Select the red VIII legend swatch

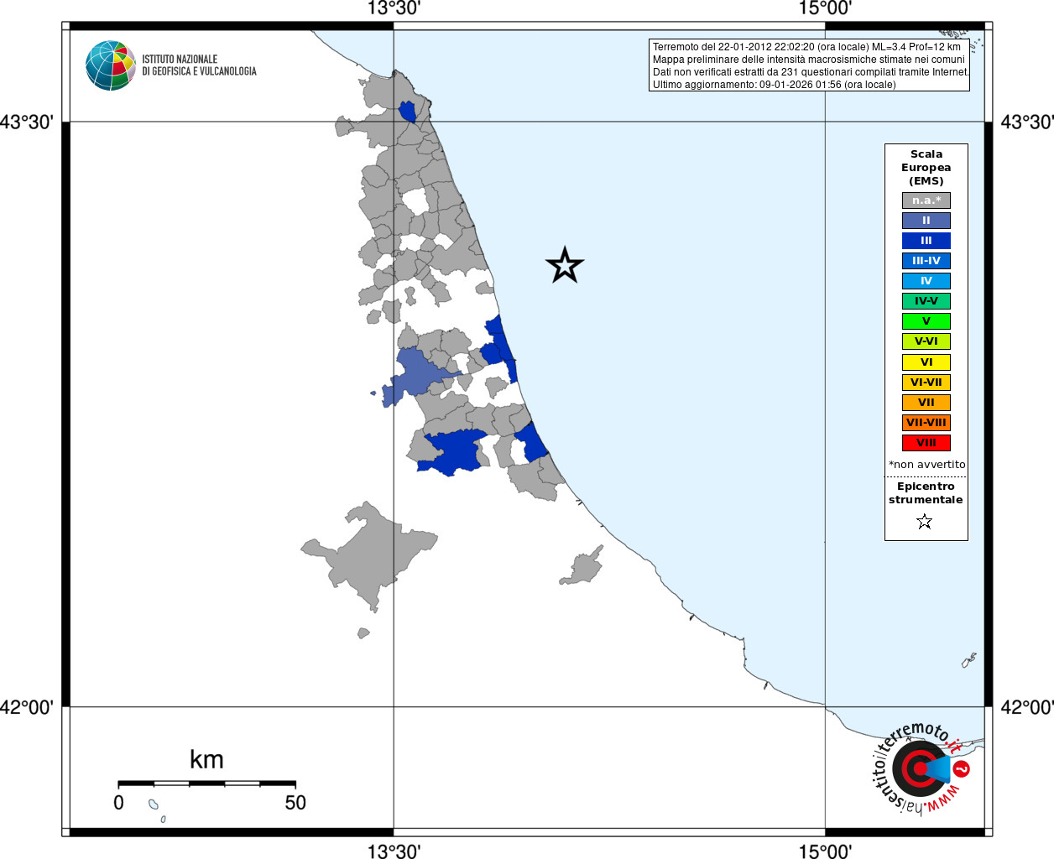click(x=926, y=443)
